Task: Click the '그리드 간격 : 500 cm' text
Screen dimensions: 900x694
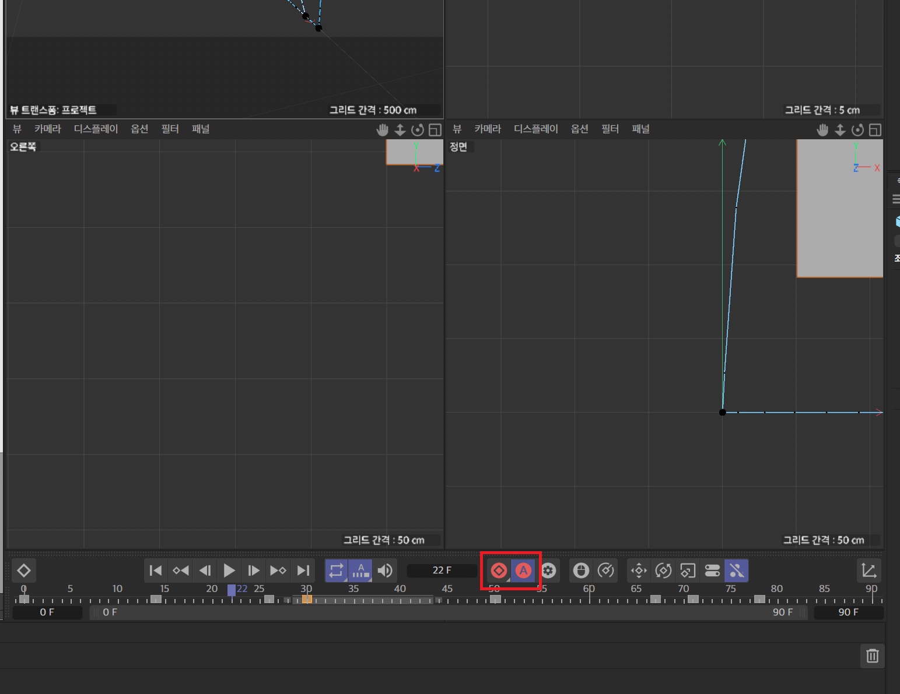Action: 373,110
